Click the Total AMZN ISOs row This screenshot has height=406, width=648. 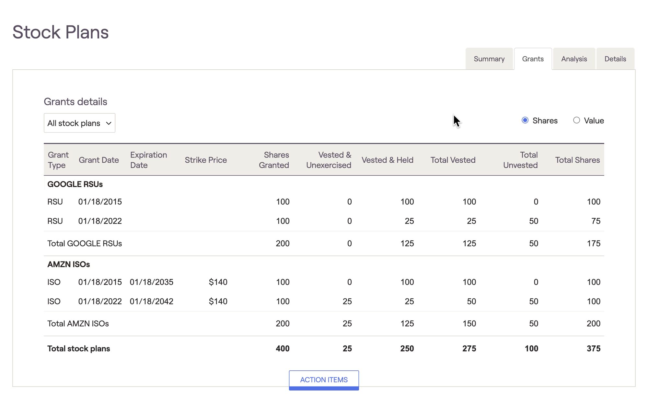78,324
